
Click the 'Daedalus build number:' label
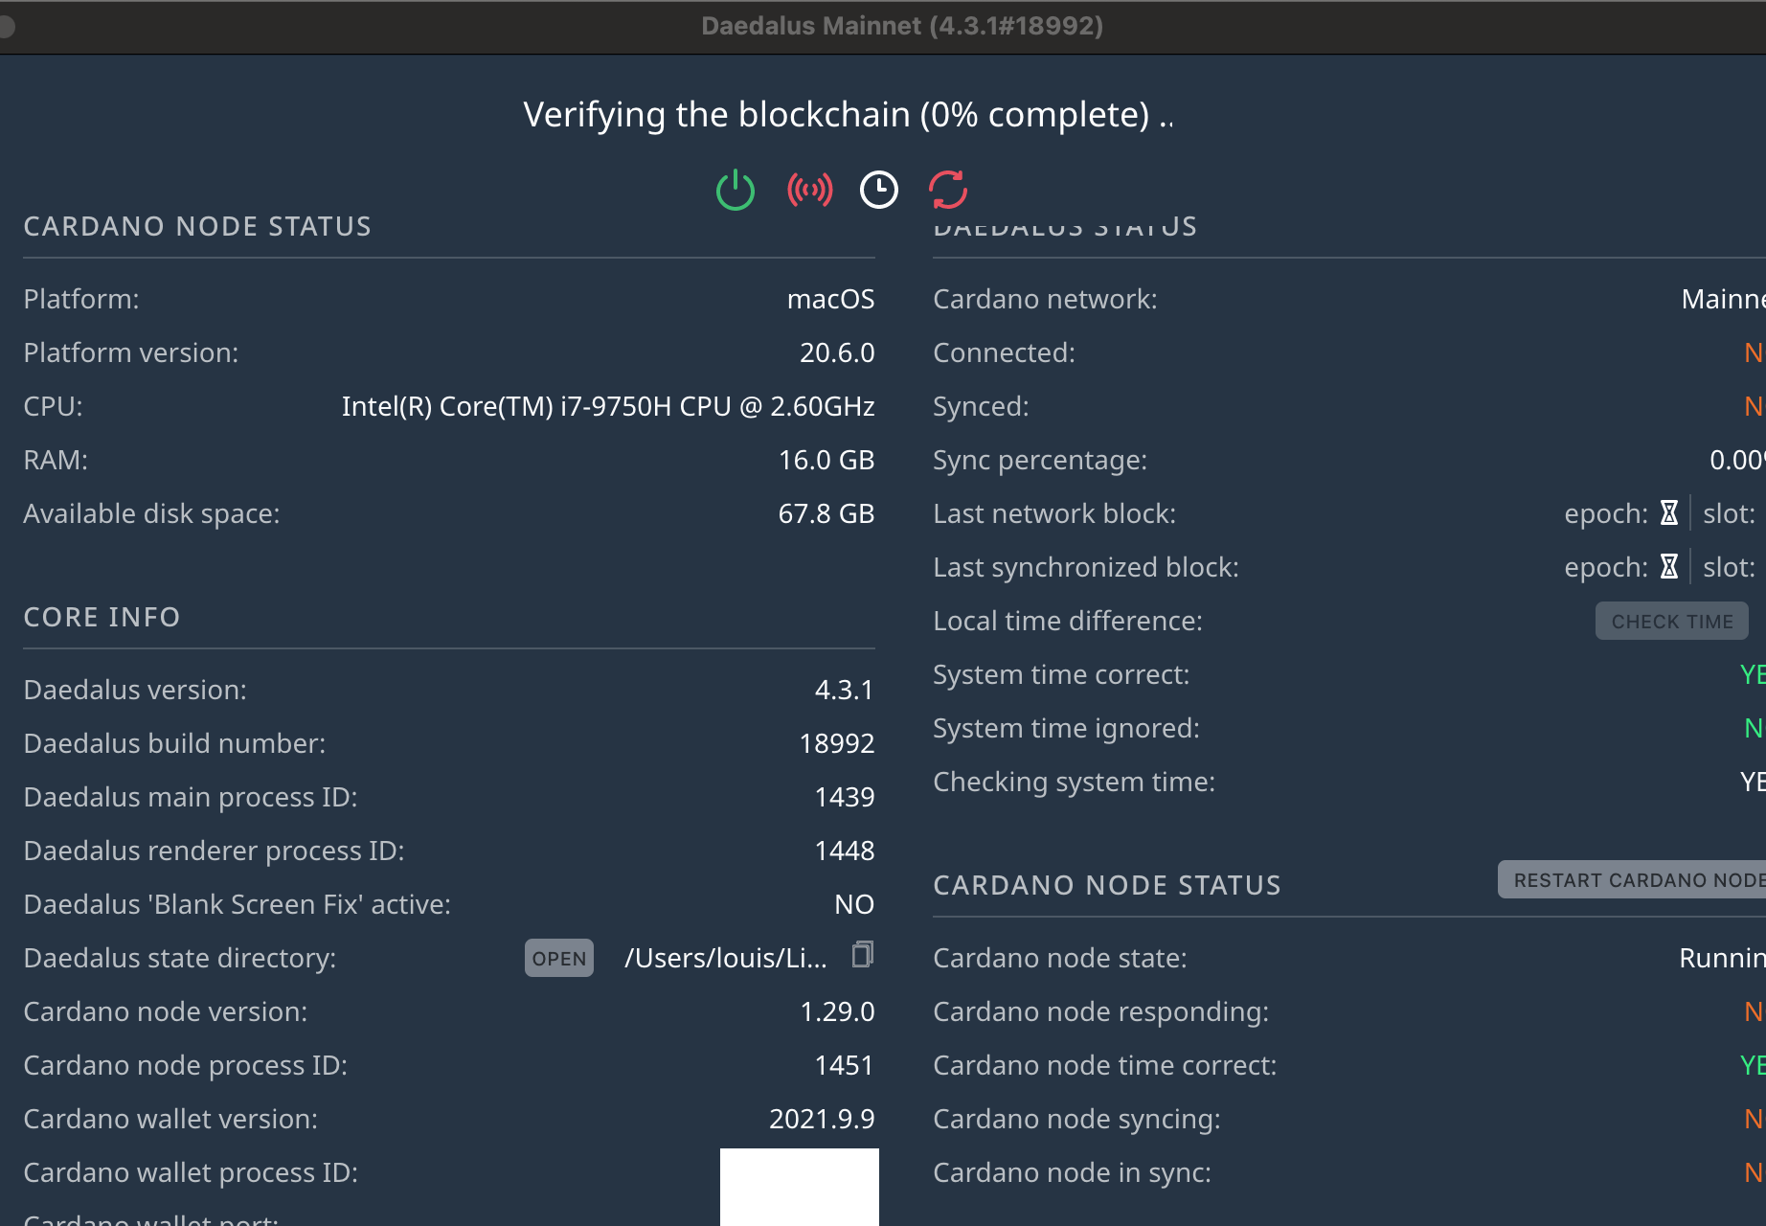(175, 743)
